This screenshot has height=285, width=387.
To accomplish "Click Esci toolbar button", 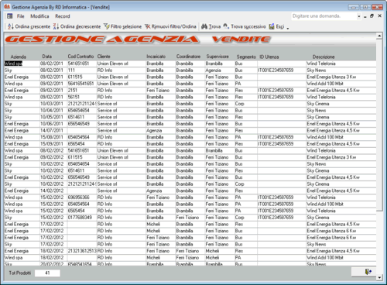I will 276,26.
